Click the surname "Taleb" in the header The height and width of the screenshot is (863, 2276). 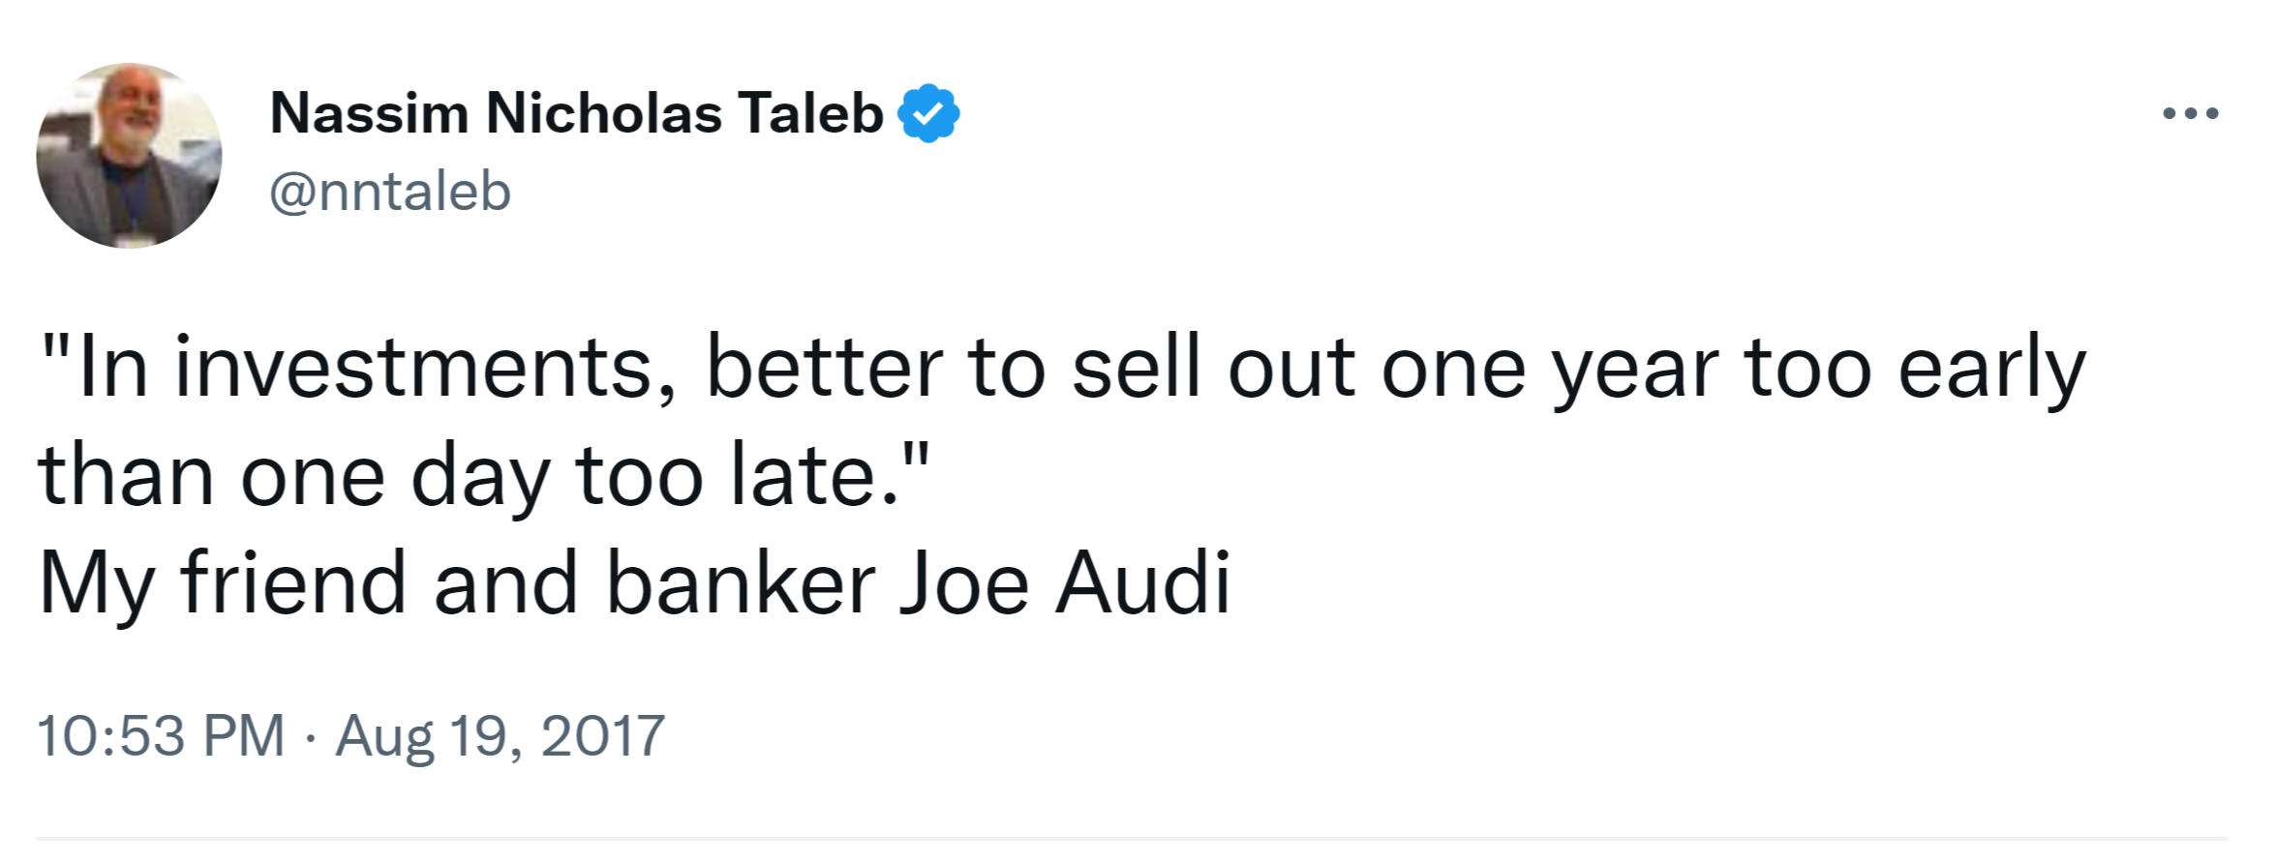[810, 114]
